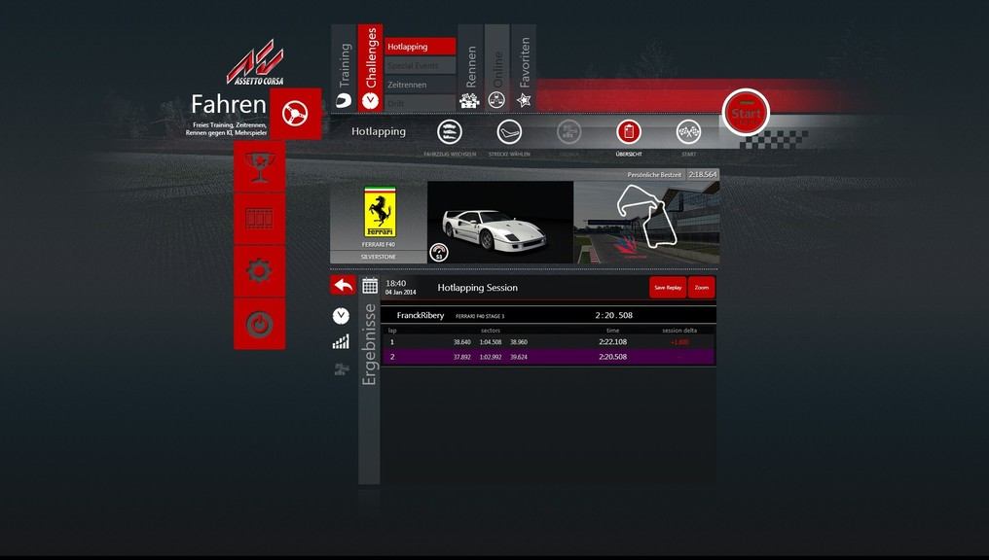Open the Fahren steering wheel tile
989x560 pixels.
(x=295, y=114)
